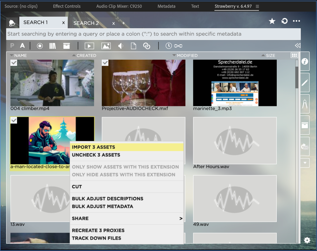Image resolution: width=317 pixels, height=251 pixels.
Task: Click the refresh arrow icon
Action: (x=284, y=21)
